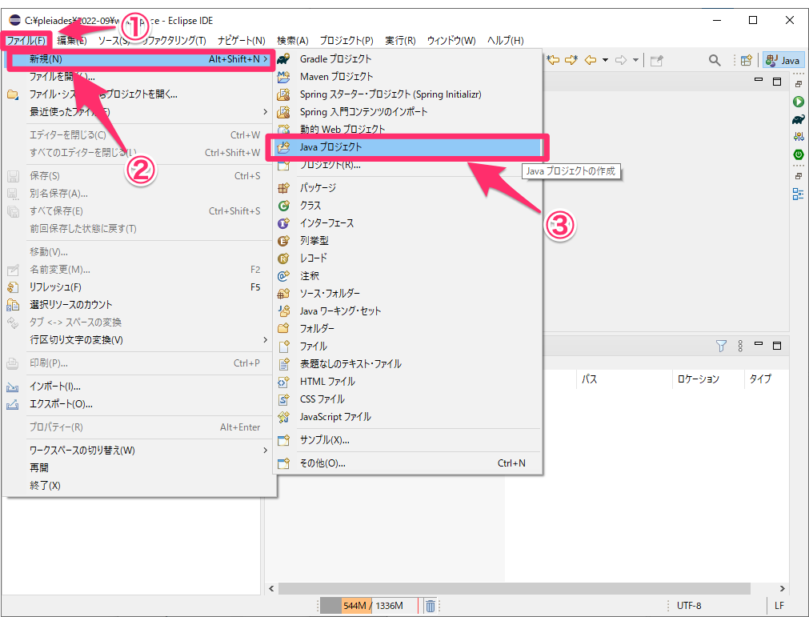809x617 pixels.
Task: Create a new インターフェース
Action: 407,222
